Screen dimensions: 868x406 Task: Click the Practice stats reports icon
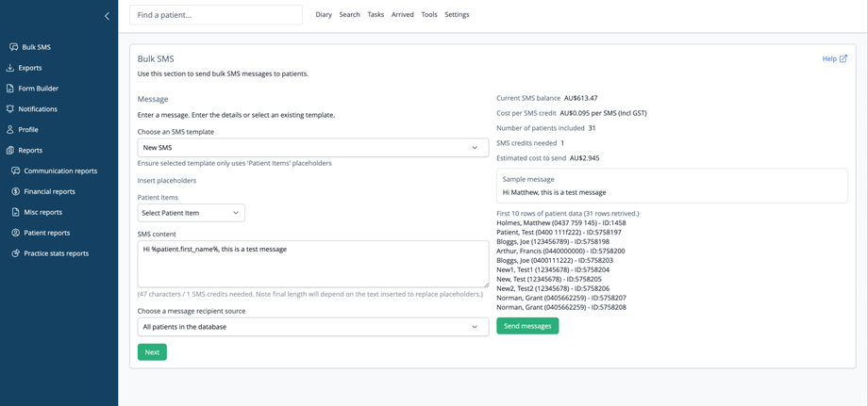[x=16, y=253]
